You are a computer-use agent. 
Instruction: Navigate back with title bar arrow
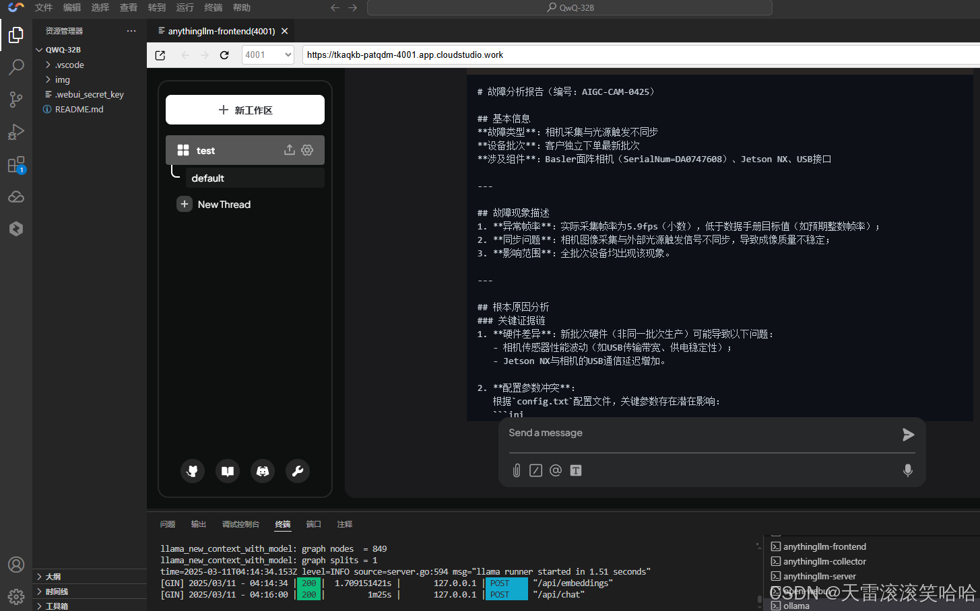[x=335, y=7]
